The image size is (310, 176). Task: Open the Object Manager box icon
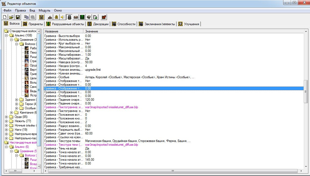click(x=89, y=17)
